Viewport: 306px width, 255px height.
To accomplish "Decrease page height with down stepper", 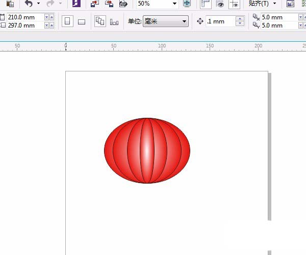I will 46,25.
